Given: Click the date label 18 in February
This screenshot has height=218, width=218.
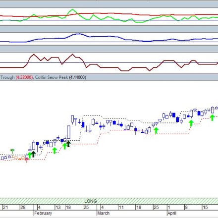Looking at the screenshot, I should click(x=68, y=207).
